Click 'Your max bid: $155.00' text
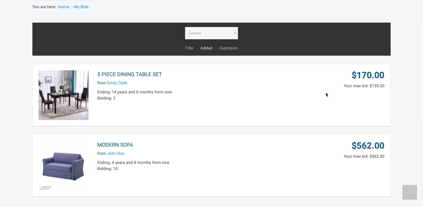423x207 pixels. (x=364, y=86)
